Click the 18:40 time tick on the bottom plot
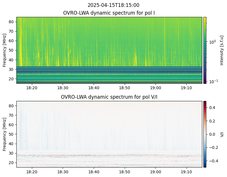 94,172
